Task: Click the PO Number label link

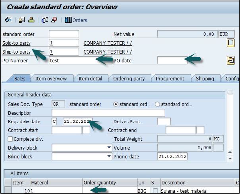Action: point(15,61)
